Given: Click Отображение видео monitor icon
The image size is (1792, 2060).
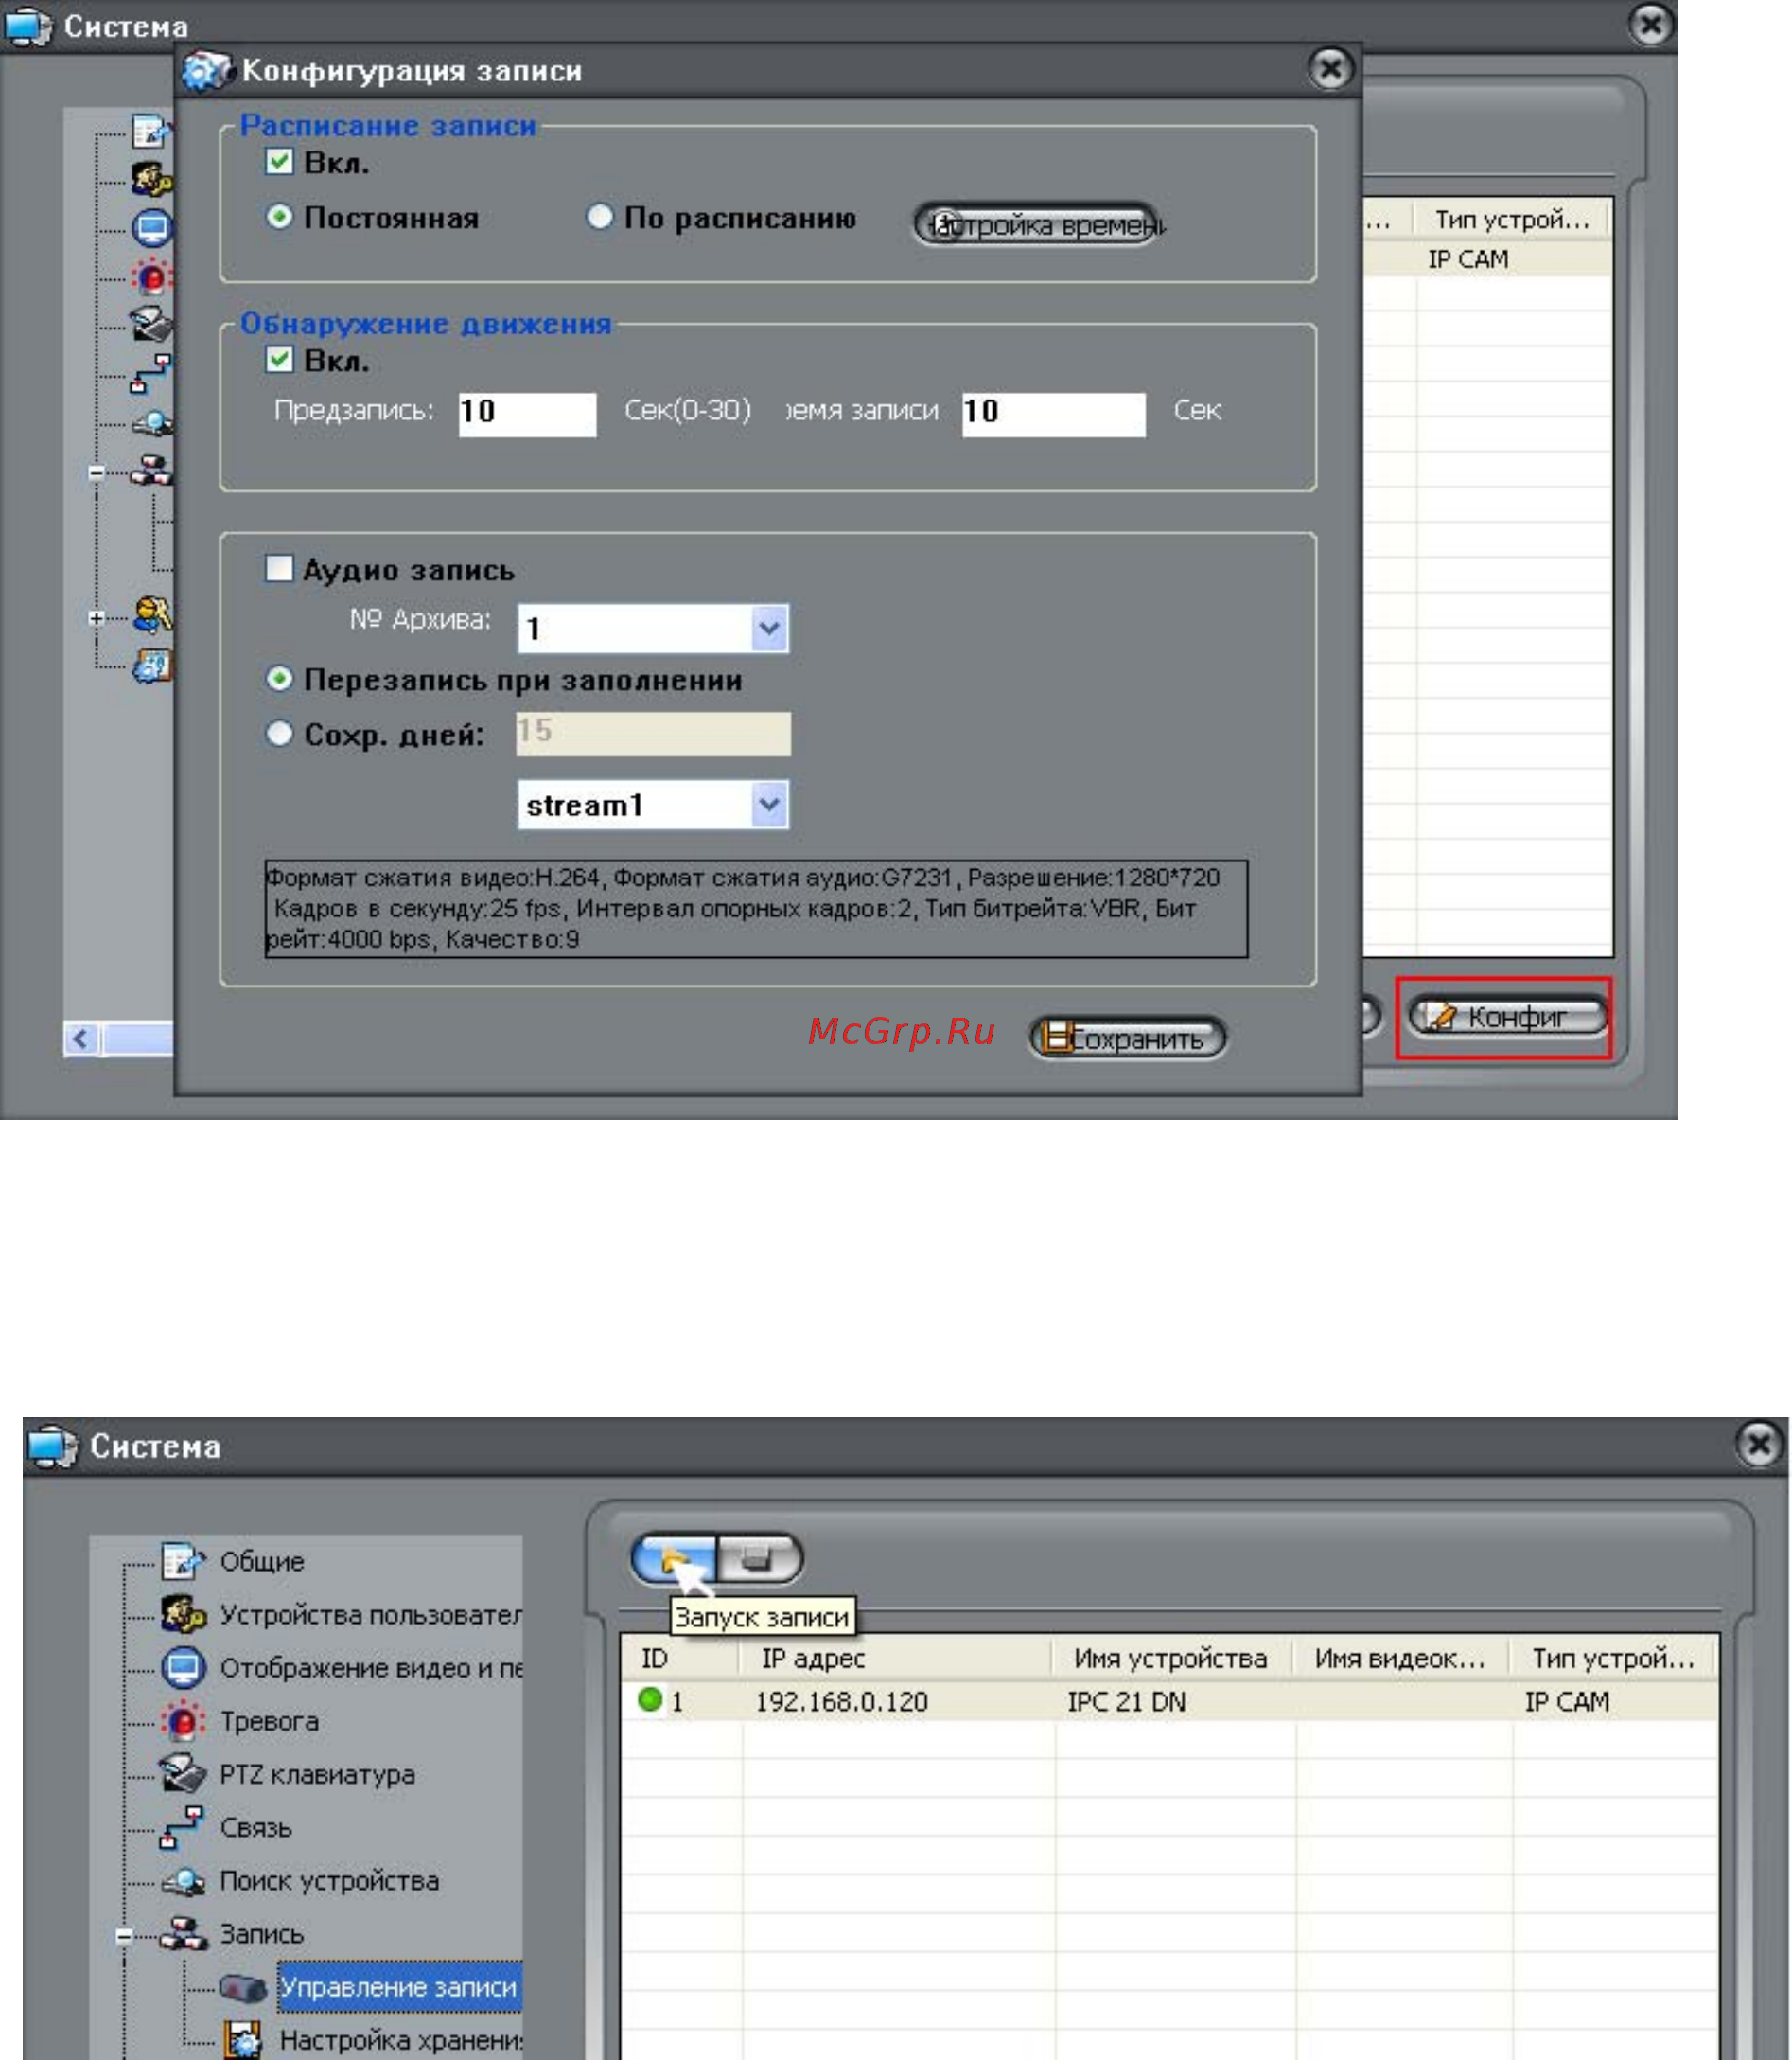Looking at the screenshot, I should tap(183, 1667).
